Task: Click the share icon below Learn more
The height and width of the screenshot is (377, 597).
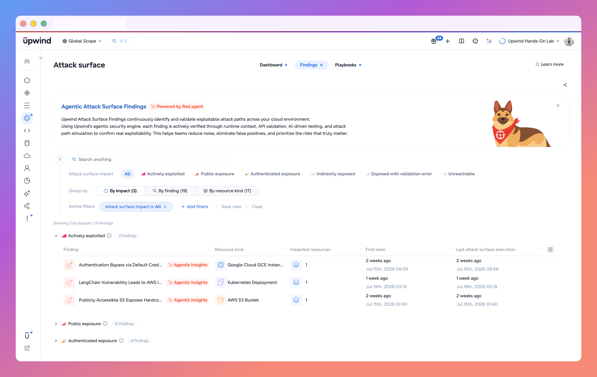Action: click(x=565, y=85)
